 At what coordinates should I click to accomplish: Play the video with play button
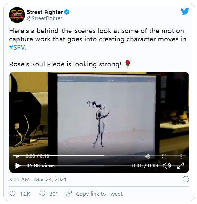pos(18,166)
